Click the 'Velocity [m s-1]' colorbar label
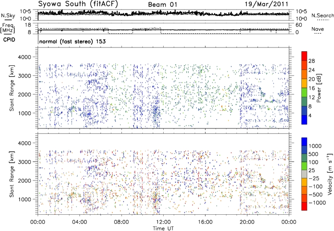 point(330,174)
